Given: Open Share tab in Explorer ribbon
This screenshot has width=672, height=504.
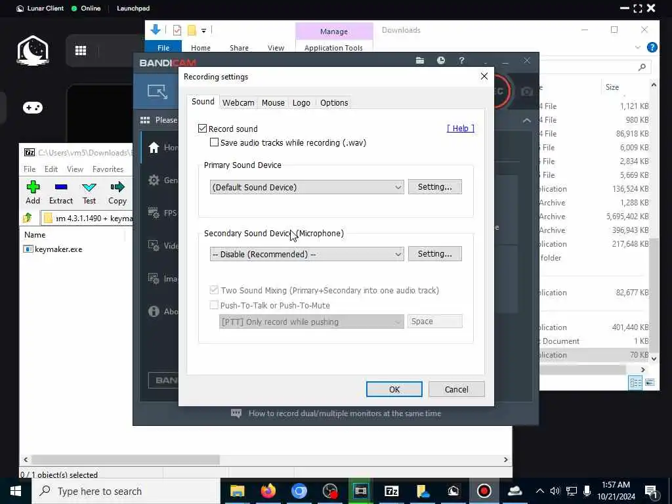Looking at the screenshot, I should 239,47.
